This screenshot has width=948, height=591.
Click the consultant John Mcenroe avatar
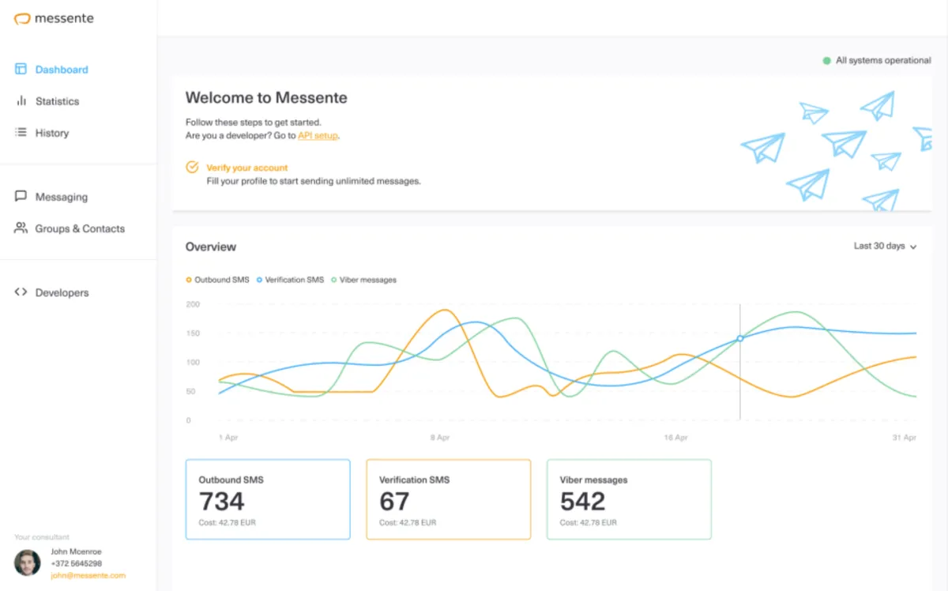27,563
